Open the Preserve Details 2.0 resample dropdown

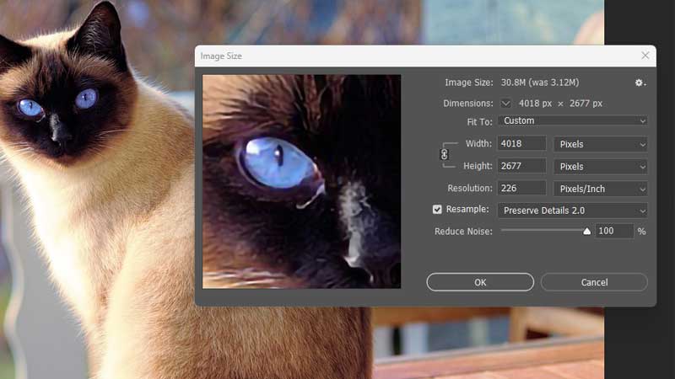tap(573, 211)
